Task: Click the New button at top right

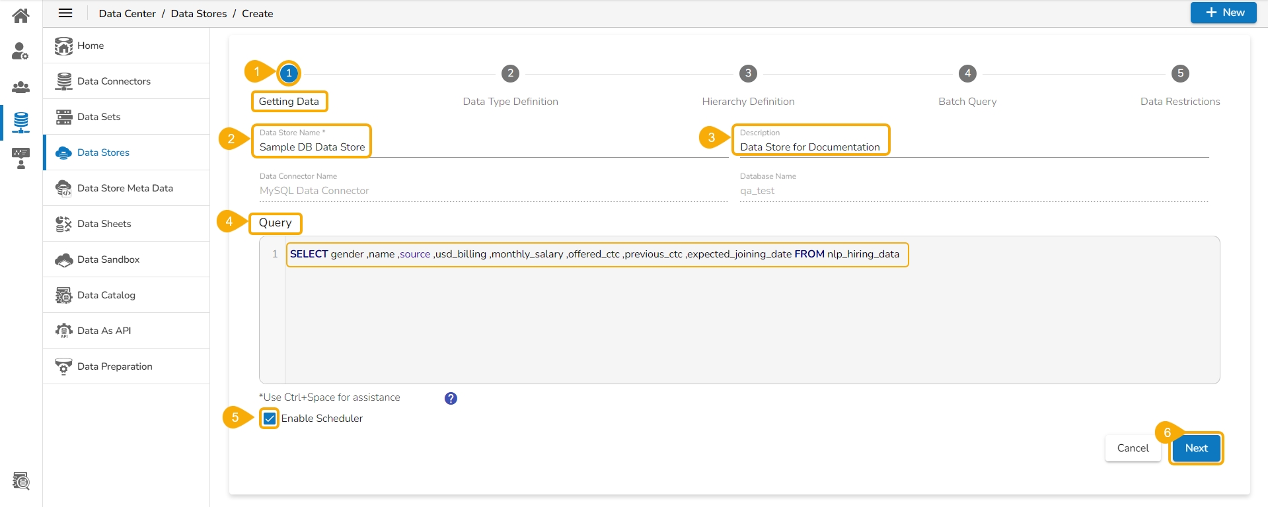Action: pyautogui.click(x=1223, y=13)
